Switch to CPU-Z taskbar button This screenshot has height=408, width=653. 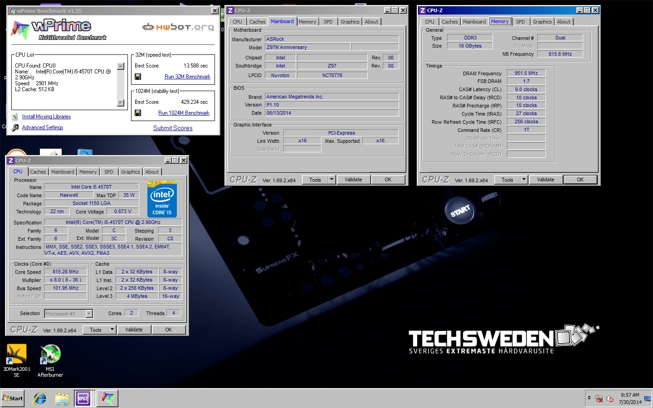83,398
